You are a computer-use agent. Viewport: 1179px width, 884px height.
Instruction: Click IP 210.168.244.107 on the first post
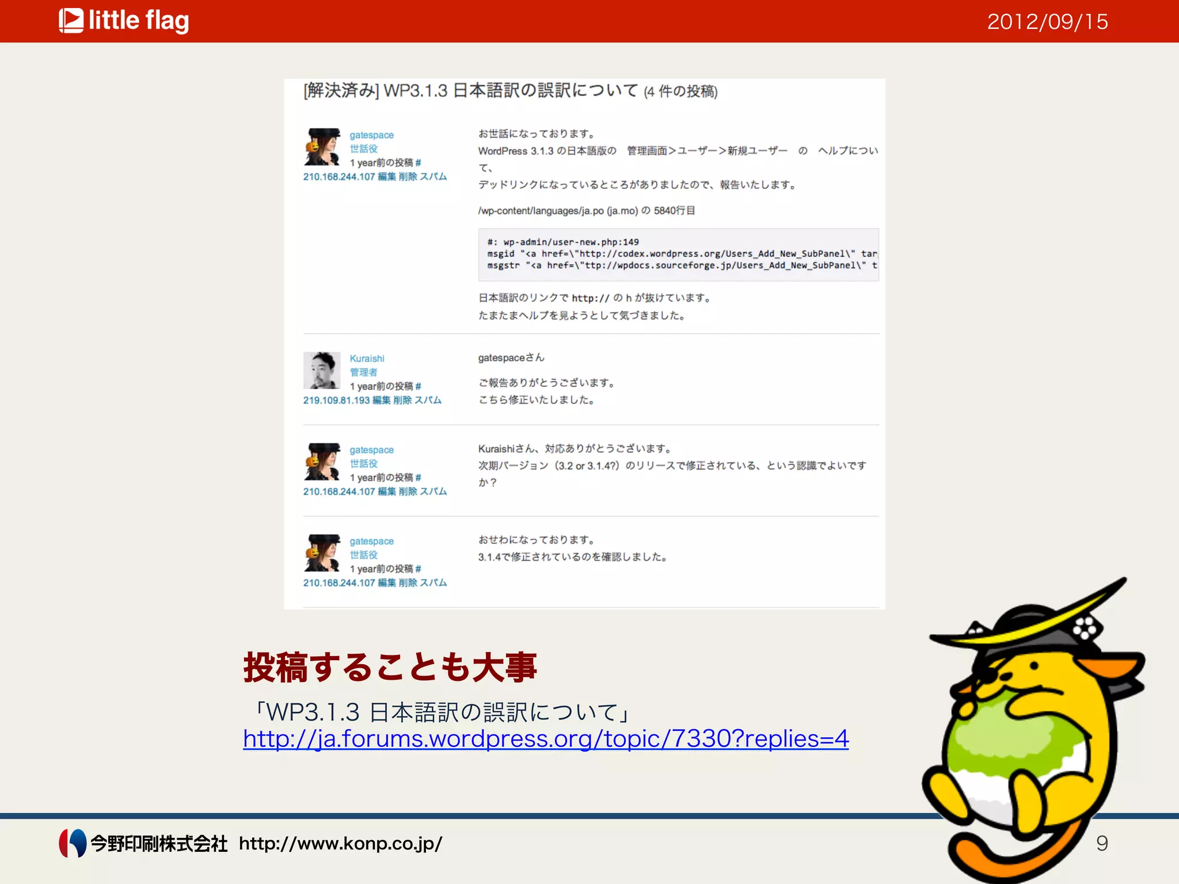pos(339,177)
